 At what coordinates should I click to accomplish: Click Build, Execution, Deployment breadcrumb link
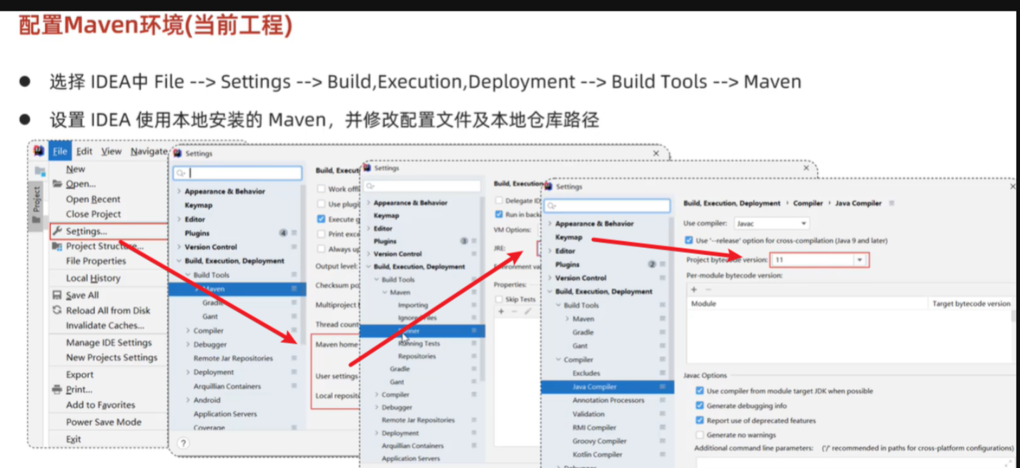[732, 203]
